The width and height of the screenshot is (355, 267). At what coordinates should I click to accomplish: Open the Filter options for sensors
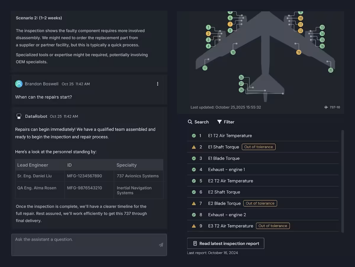226,122
